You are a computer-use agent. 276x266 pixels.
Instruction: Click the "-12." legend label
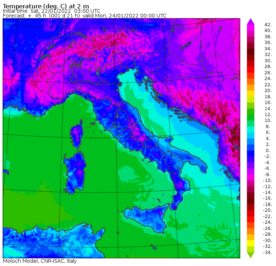tap(268, 186)
